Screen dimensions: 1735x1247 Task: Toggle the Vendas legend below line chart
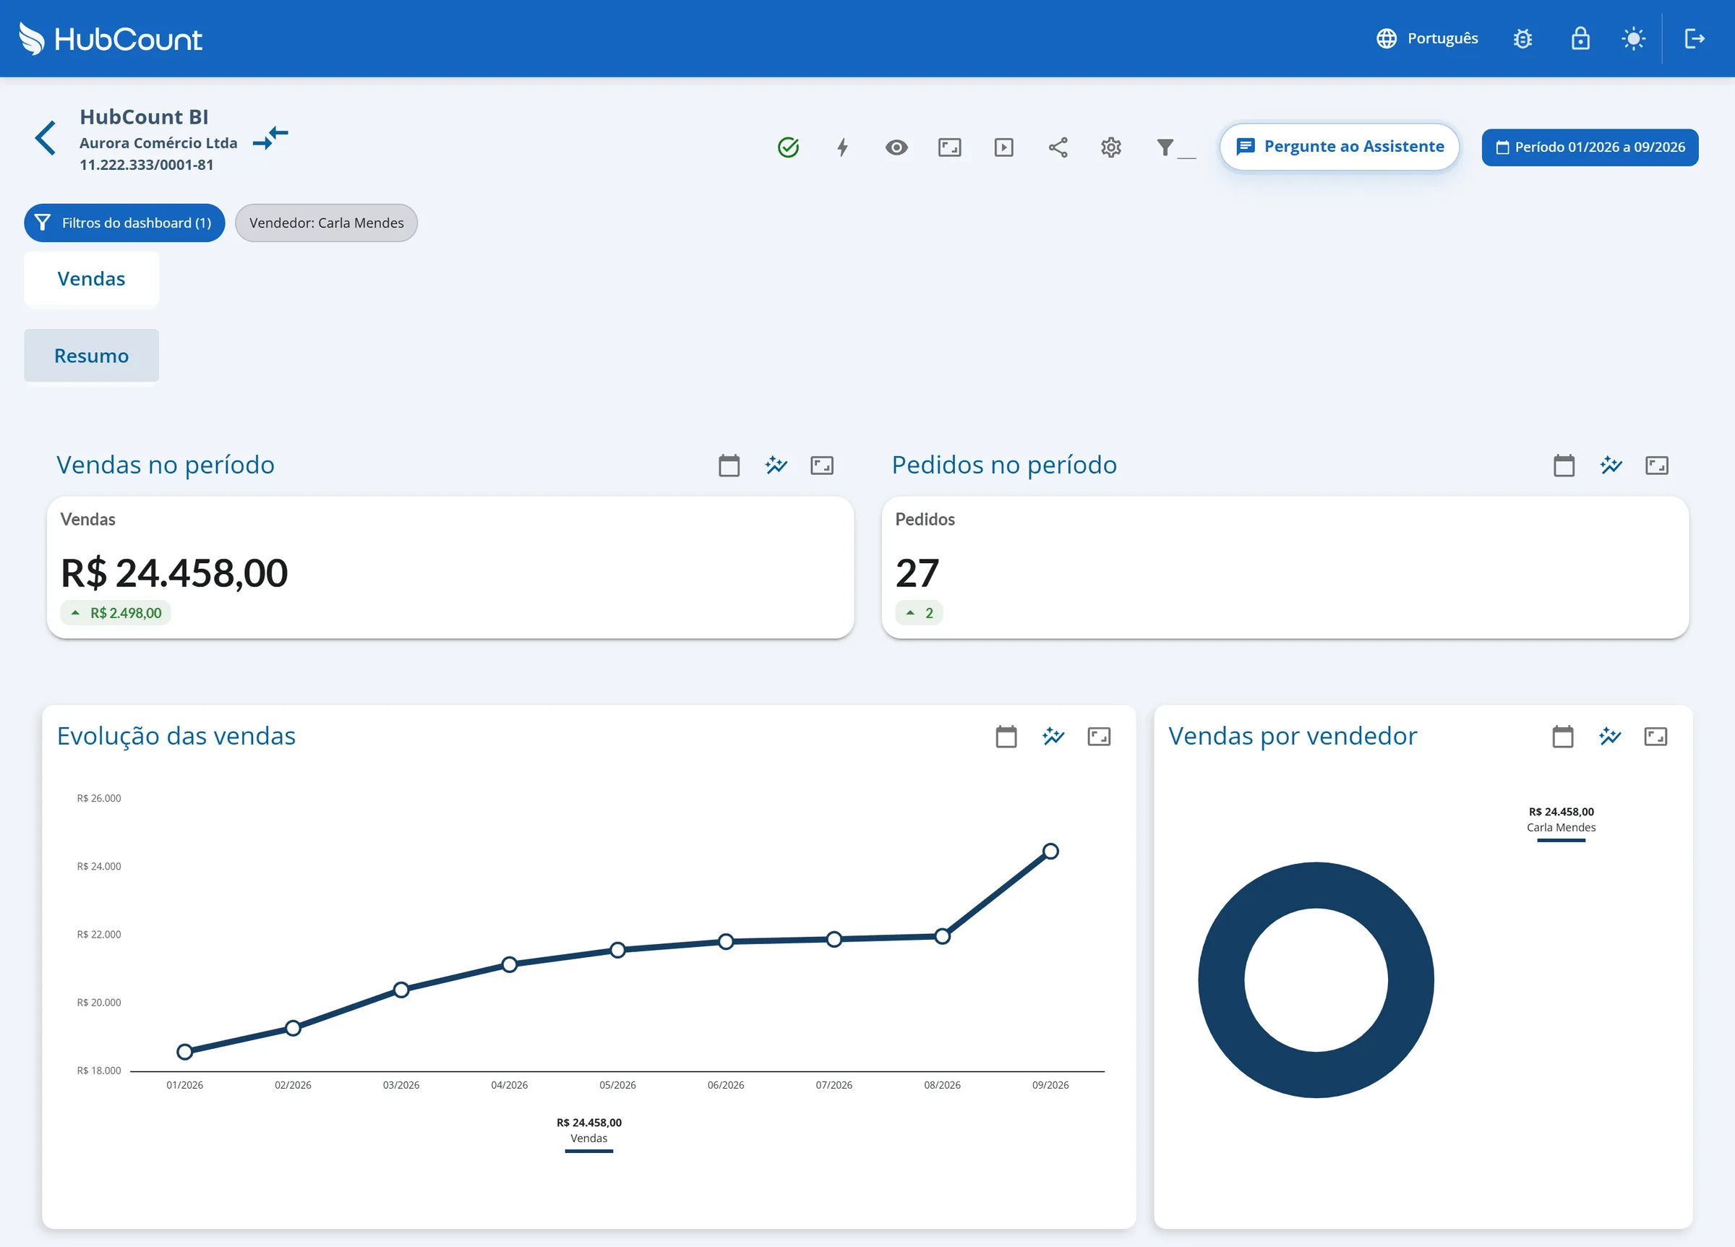click(x=589, y=1134)
